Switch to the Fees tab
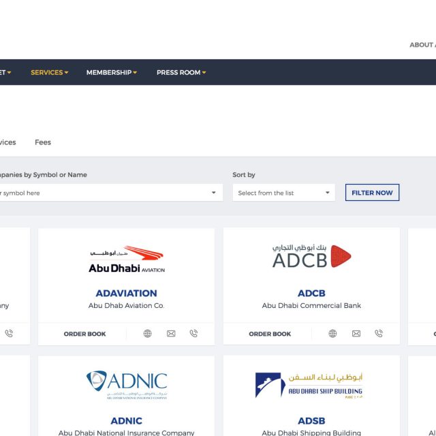The image size is (436, 436). click(x=43, y=142)
